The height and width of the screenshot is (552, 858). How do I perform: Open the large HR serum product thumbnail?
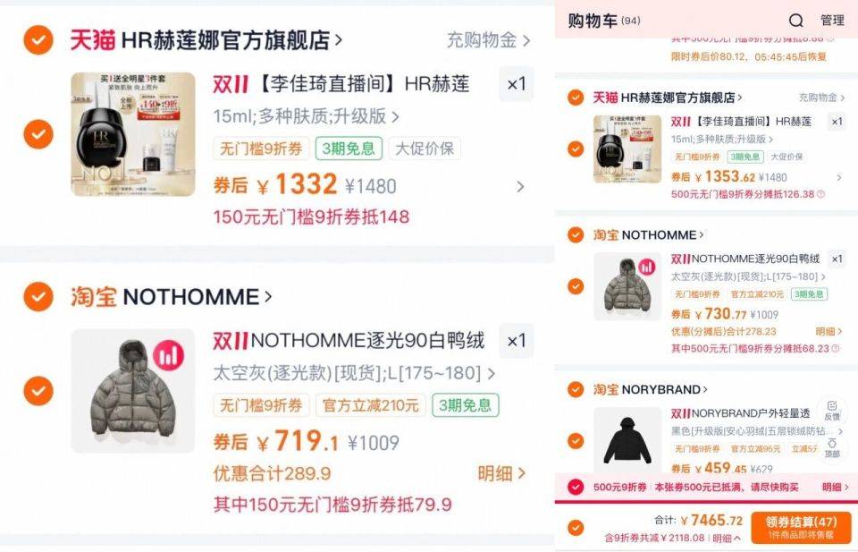tap(133, 134)
